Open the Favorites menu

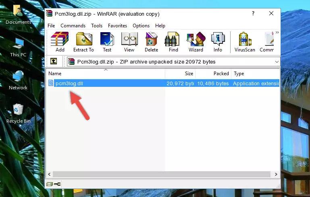(x=117, y=26)
